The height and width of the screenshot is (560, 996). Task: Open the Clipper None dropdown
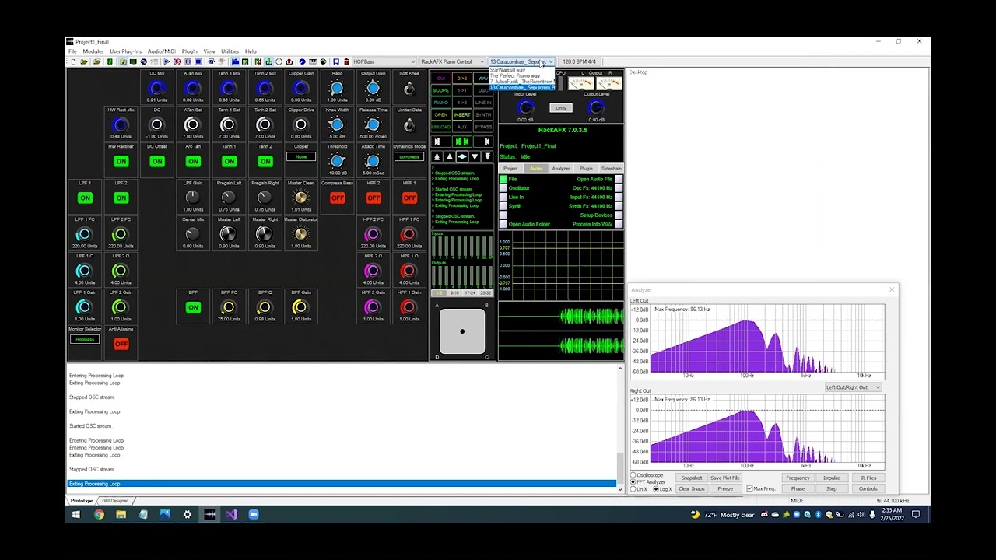tap(301, 157)
